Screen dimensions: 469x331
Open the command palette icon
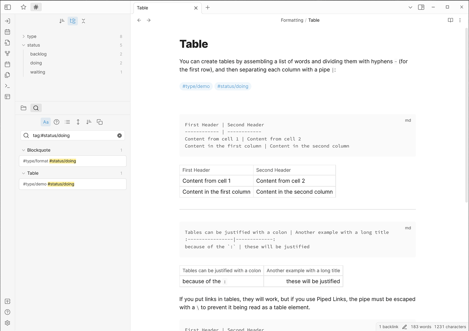point(7,86)
